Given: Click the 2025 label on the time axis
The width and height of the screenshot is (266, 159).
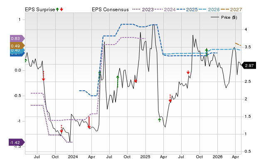Looking at the screenshot, I should click(145, 157).
